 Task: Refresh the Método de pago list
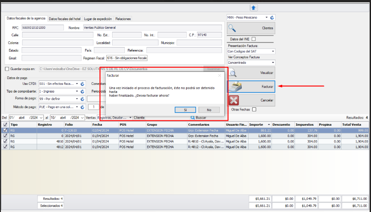click(x=82, y=107)
